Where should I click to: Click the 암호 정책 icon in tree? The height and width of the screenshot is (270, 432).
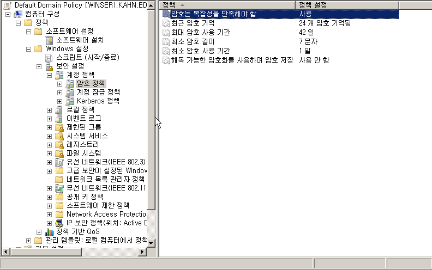coord(70,84)
